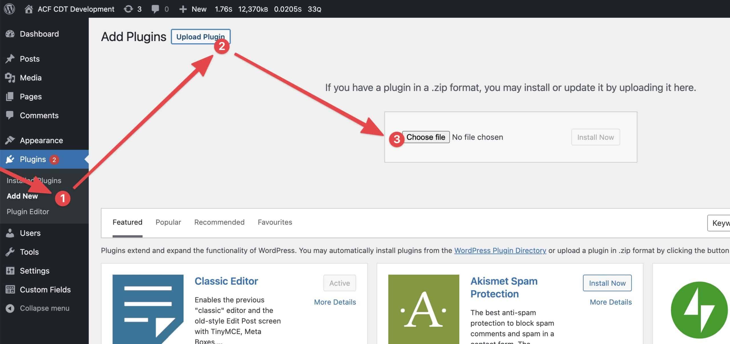Click the plus icon beside New
The width and height of the screenshot is (730, 344).
183,9
